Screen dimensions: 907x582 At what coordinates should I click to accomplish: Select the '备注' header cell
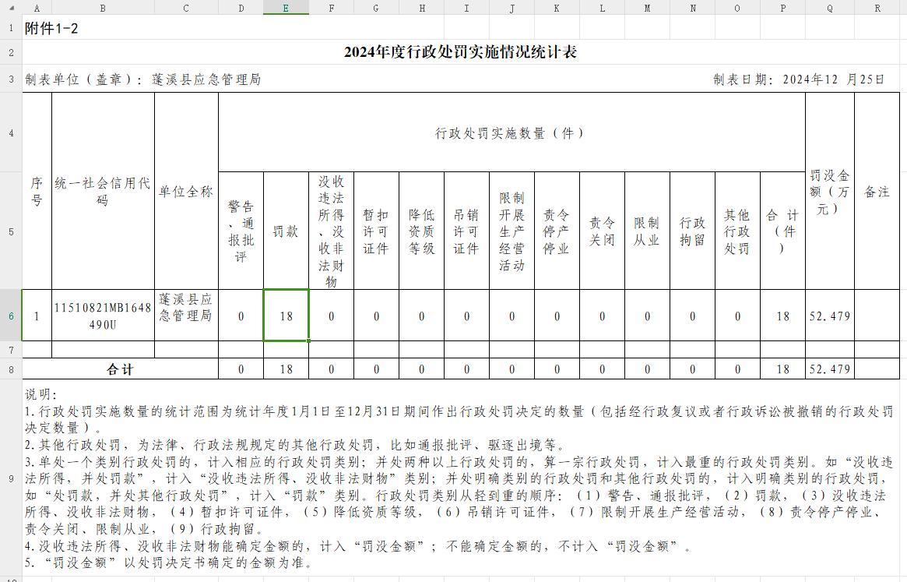tap(877, 192)
